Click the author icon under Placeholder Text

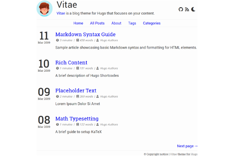[x=98, y=96]
